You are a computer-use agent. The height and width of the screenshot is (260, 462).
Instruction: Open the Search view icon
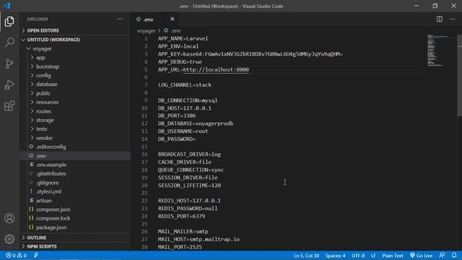[9, 42]
